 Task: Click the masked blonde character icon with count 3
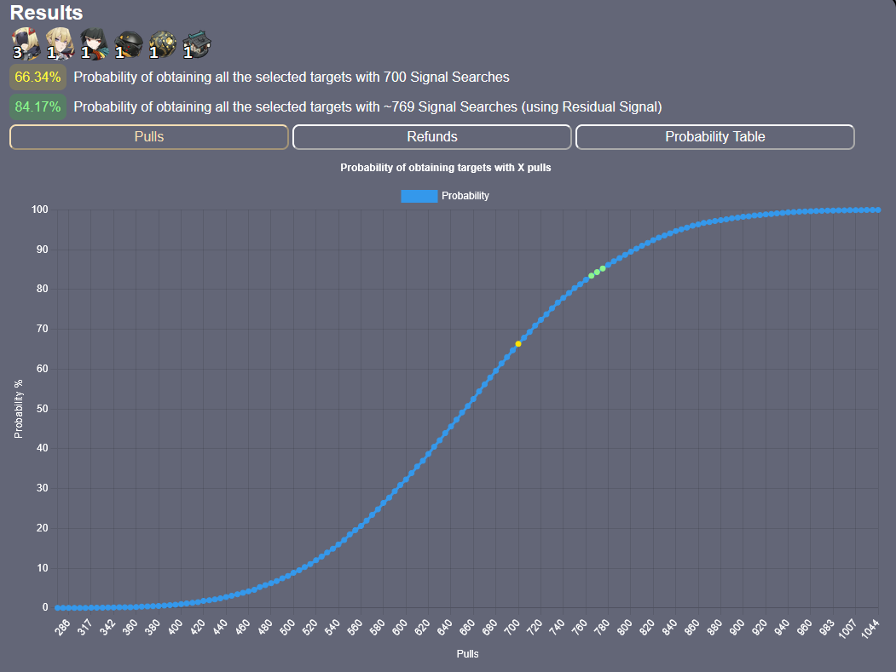click(x=26, y=43)
